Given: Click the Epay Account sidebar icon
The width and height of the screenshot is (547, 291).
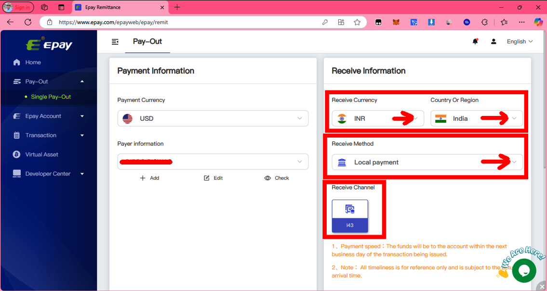Looking at the screenshot, I should click(16, 116).
